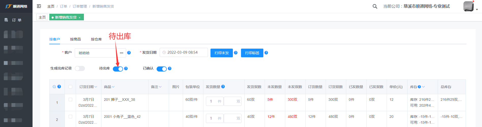Expand the 商品 column dropdown
Image resolution: width=482 pixels, height=127 pixels.
113,87
